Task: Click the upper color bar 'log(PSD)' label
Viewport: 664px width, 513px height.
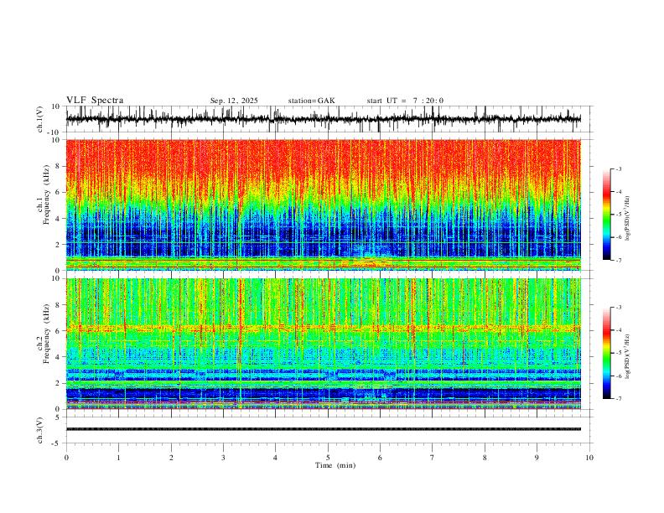Action: pos(627,219)
